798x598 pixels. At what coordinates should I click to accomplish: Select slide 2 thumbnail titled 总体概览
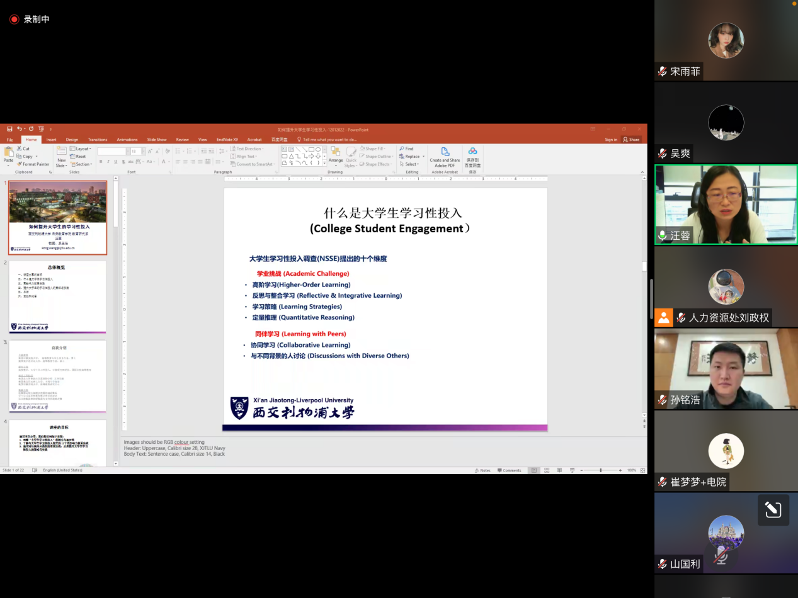57,297
